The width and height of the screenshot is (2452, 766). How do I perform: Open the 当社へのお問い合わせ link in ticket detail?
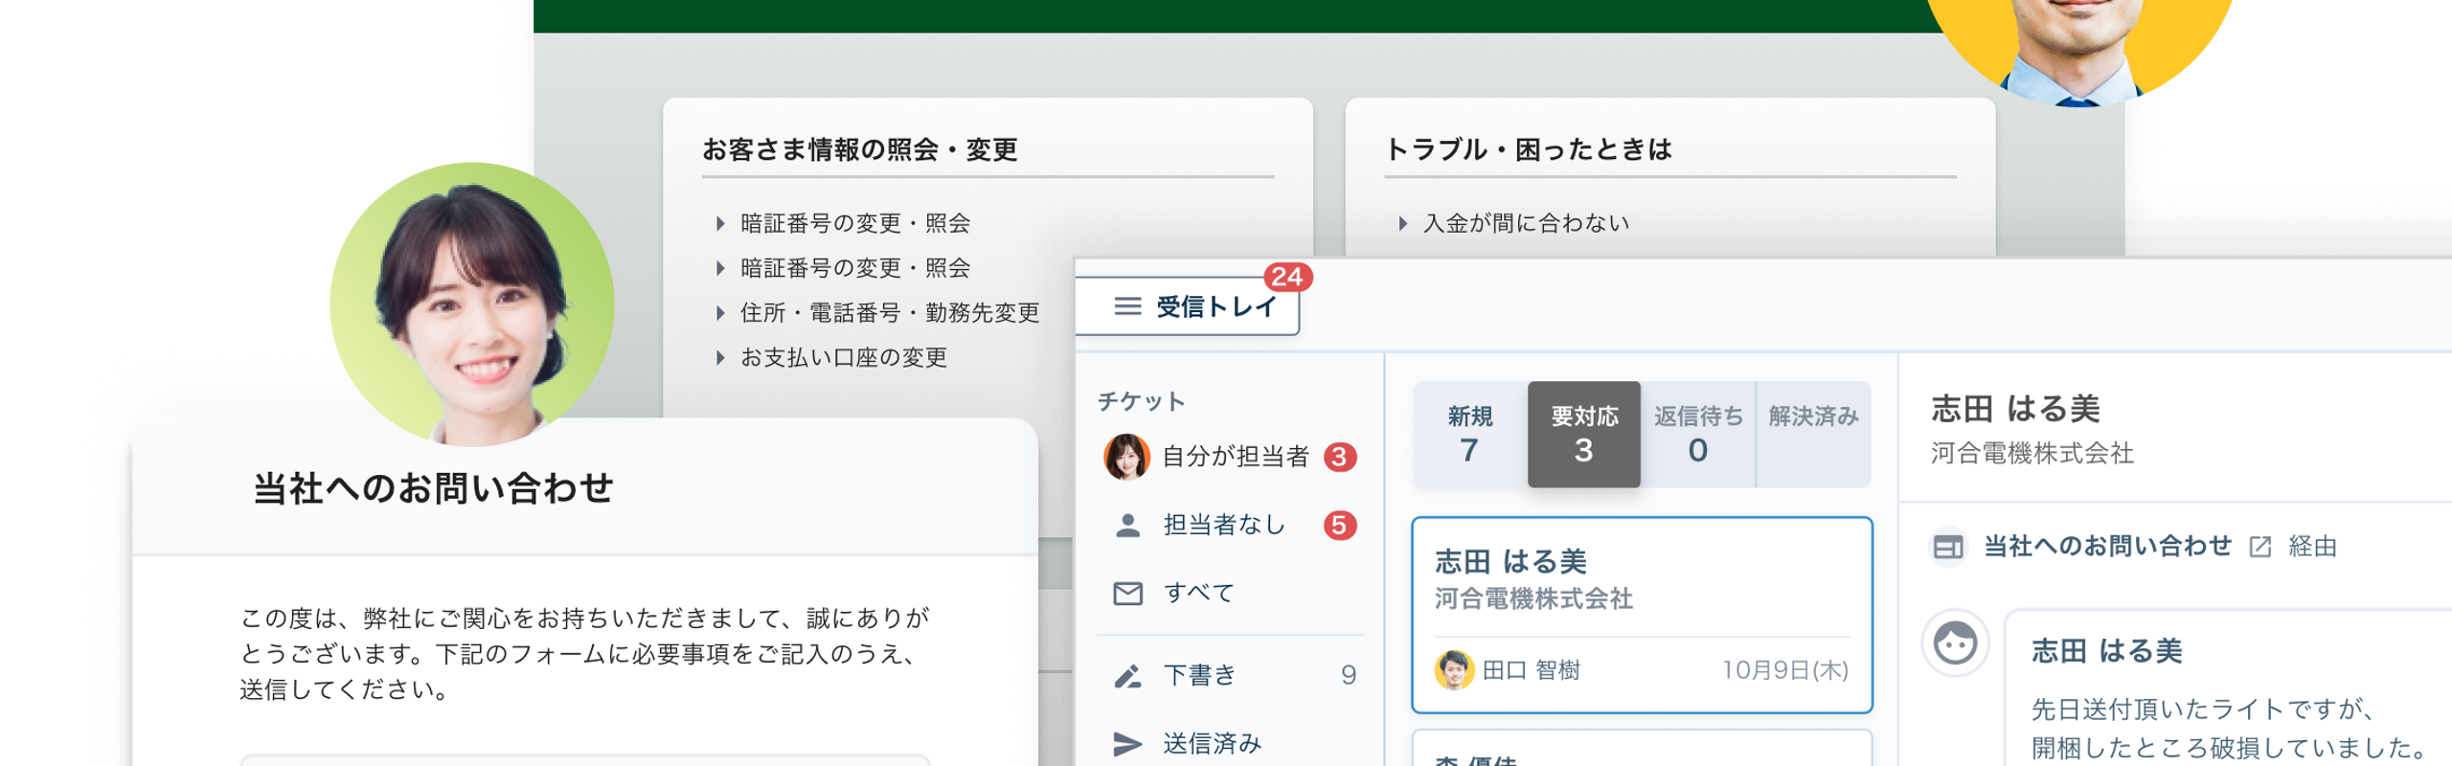point(2107,547)
